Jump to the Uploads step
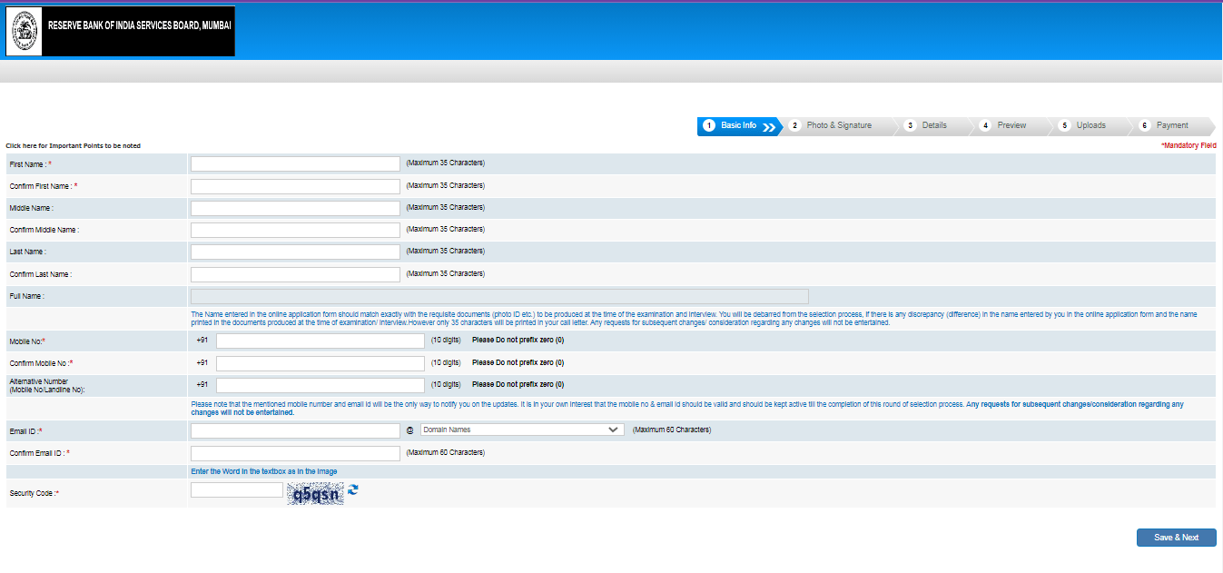 pyautogui.click(x=1090, y=125)
